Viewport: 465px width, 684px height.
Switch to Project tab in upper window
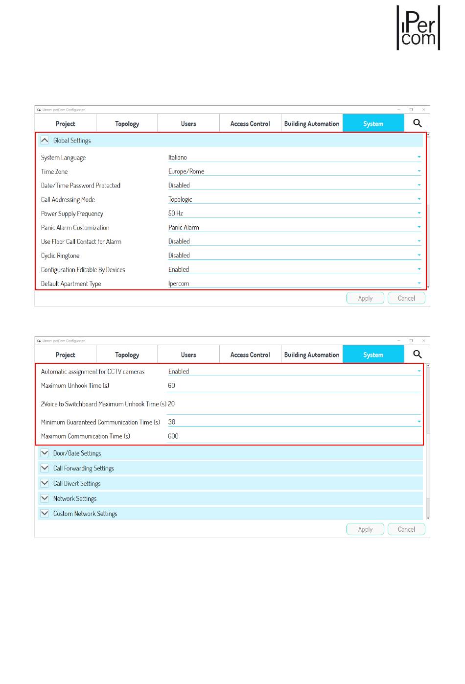pyautogui.click(x=66, y=124)
